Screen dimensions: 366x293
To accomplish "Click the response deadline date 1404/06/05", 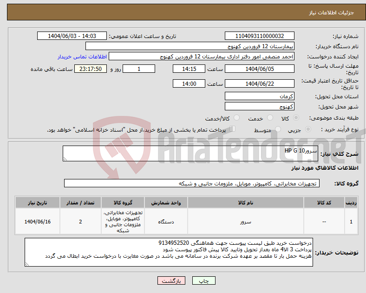I will (260, 69).
